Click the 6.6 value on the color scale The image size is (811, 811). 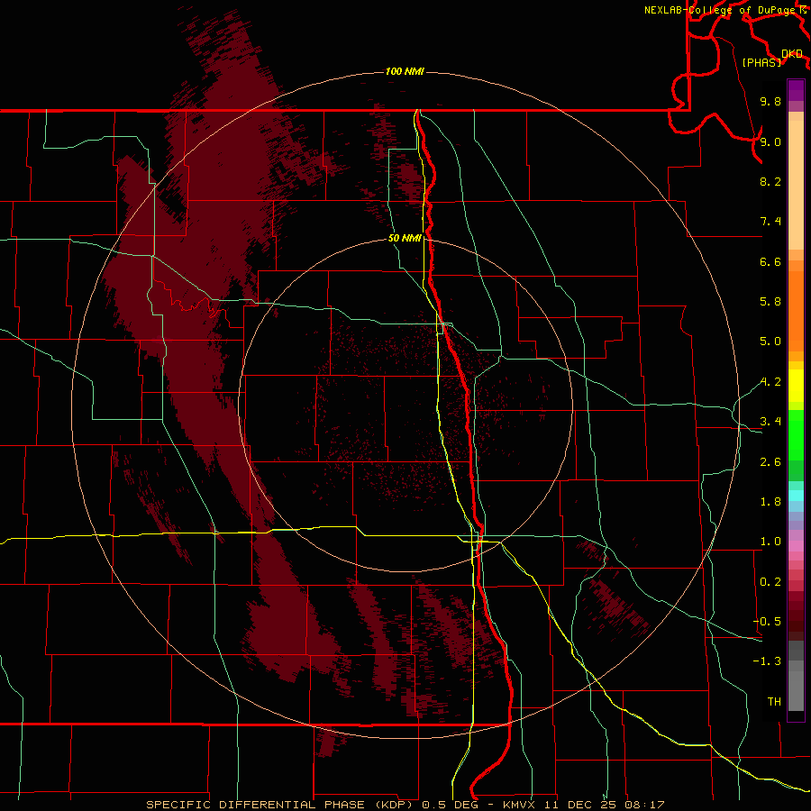(x=770, y=261)
